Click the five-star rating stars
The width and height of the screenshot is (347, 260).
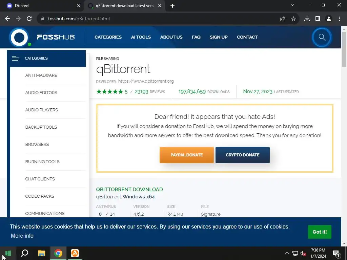point(109,91)
